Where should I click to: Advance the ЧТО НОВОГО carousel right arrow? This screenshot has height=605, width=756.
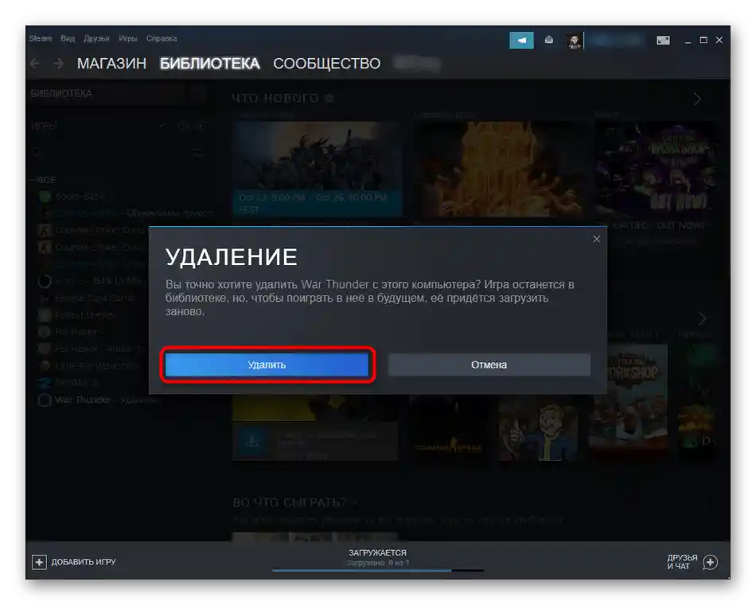pos(697,99)
